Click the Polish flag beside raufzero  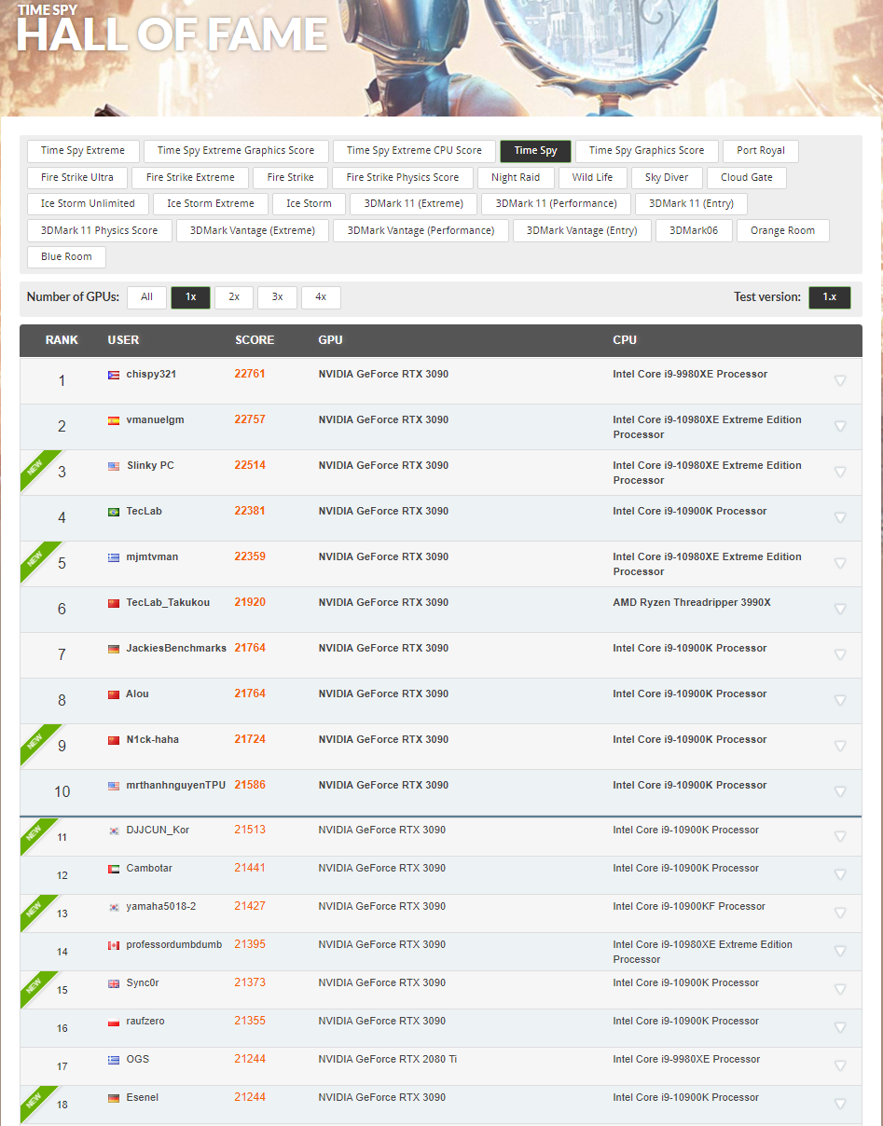[x=114, y=1022]
